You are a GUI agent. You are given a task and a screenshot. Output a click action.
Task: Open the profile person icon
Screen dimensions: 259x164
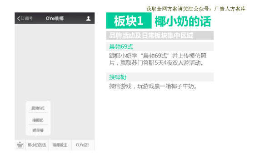point(88,18)
